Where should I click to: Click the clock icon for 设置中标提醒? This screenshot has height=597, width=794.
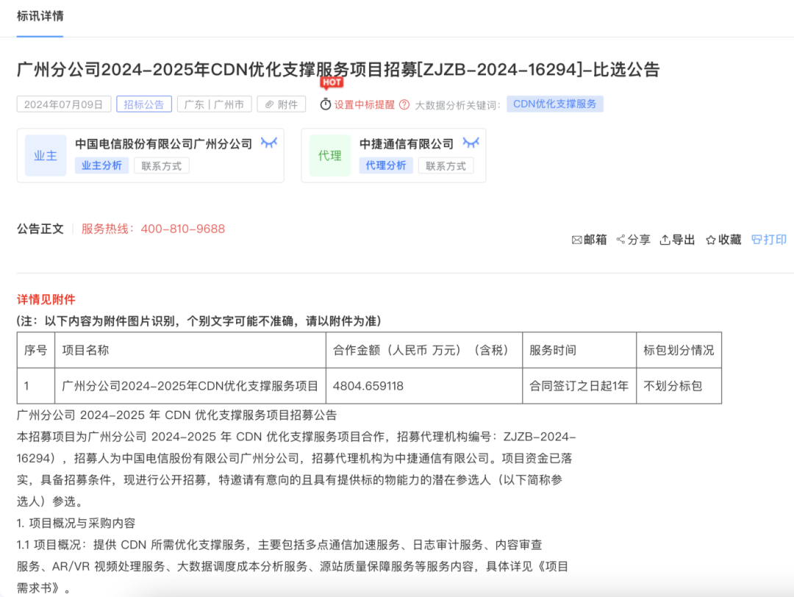point(326,104)
